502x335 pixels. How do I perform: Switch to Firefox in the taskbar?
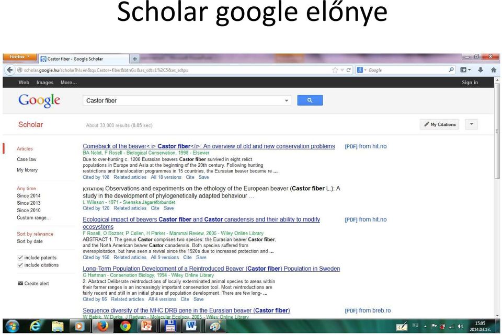[x=102, y=326]
